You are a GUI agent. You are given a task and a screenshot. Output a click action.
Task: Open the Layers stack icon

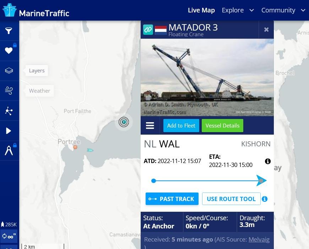pyautogui.click(x=9, y=71)
